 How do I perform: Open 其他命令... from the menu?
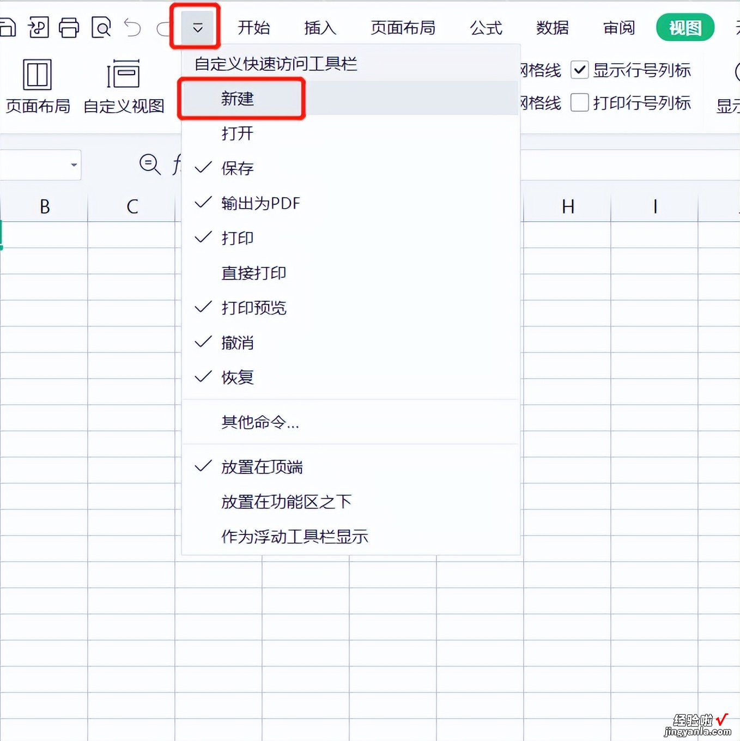pyautogui.click(x=350, y=422)
